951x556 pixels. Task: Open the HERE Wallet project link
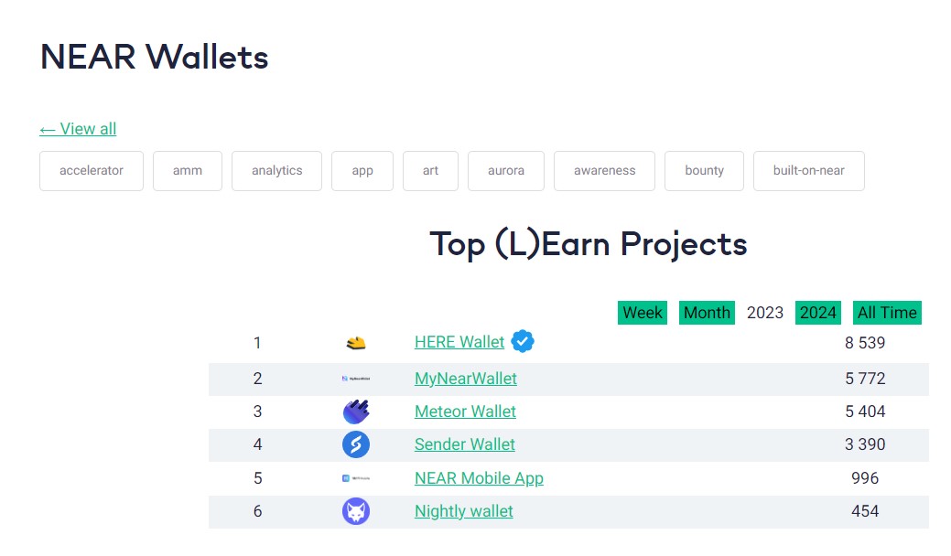[x=459, y=342]
